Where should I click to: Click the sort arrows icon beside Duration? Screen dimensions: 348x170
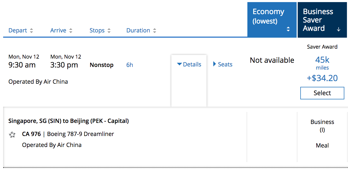point(155,31)
